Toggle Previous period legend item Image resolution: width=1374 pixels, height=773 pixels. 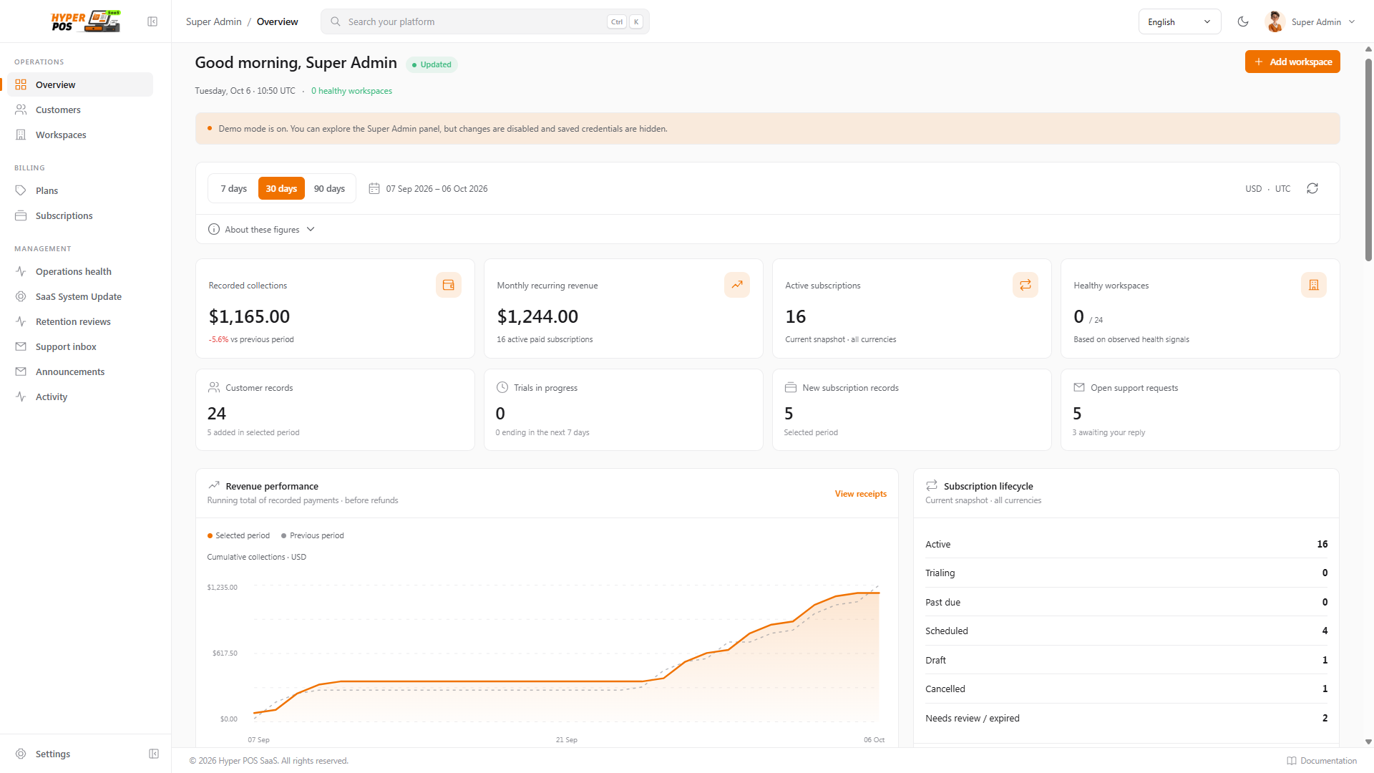tap(313, 535)
